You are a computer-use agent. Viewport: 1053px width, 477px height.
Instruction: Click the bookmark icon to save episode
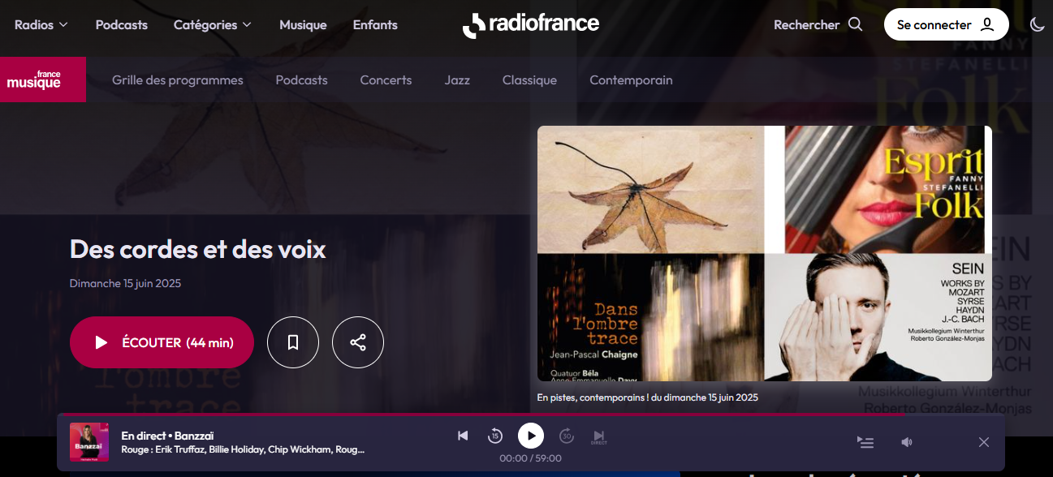[x=293, y=342]
